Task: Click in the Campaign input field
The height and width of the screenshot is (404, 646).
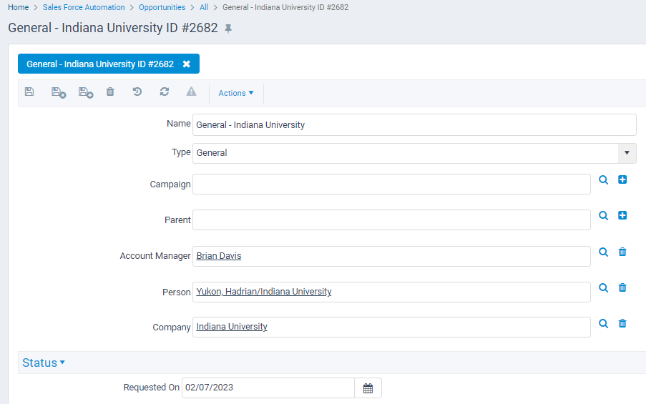Action: click(x=391, y=184)
